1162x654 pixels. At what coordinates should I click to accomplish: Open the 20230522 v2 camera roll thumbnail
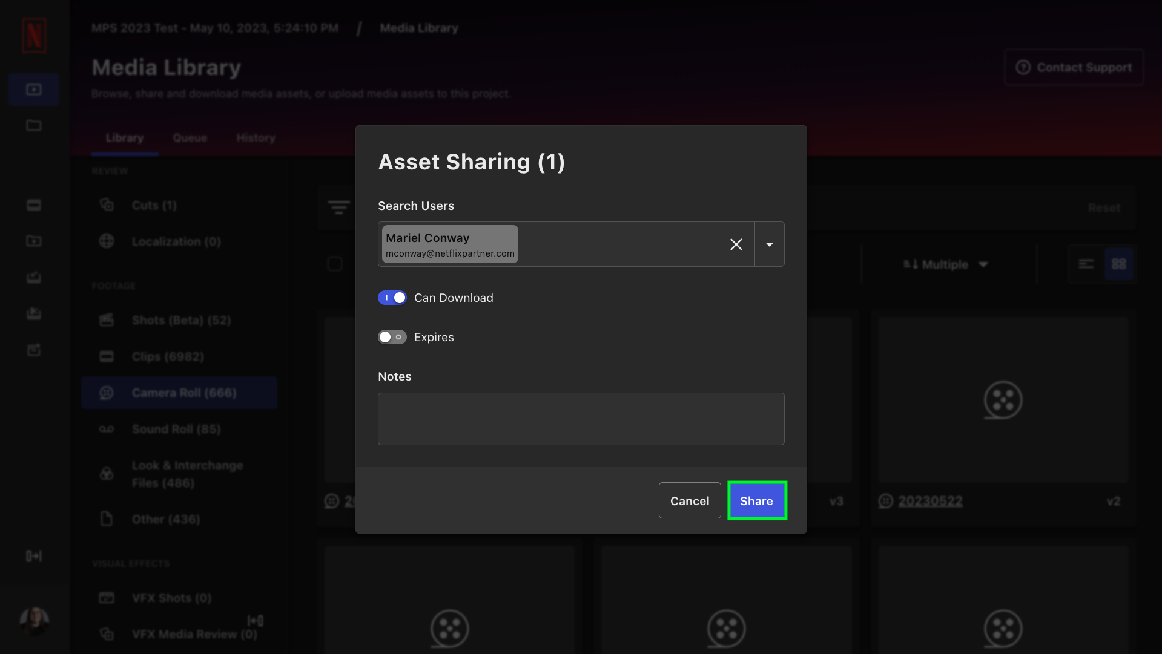pyautogui.click(x=1003, y=399)
